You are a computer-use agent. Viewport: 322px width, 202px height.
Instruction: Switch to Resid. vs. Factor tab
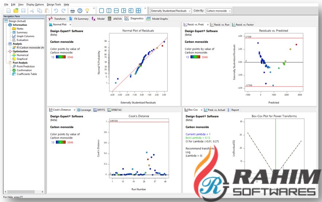tap(243, 25)
